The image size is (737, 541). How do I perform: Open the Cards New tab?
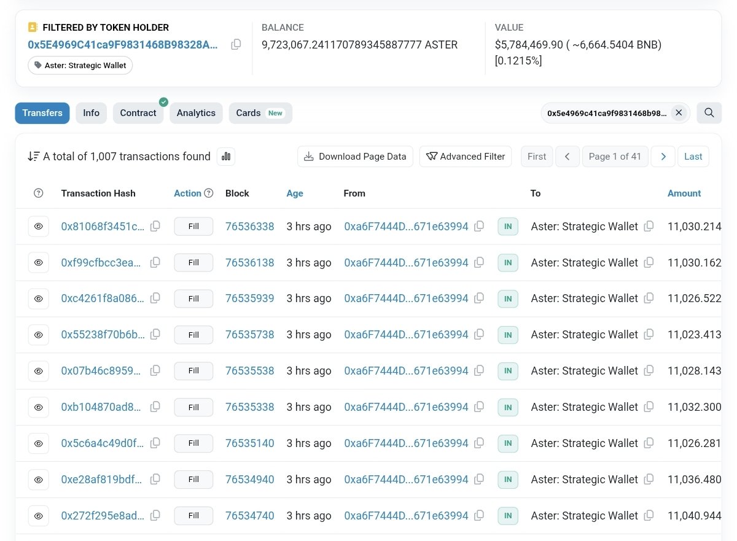260,113
